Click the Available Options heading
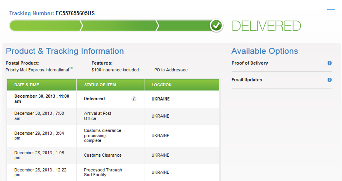Image resolution: width=342 pixels, height=181 pixels. pyautogui.click(x=264, y=51)
